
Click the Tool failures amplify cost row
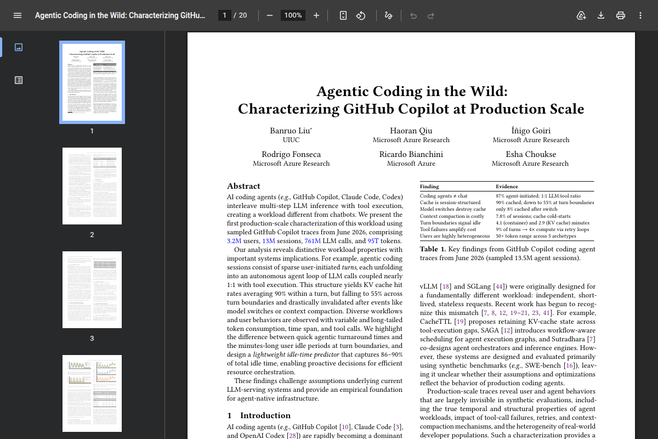tap(507, 229)
